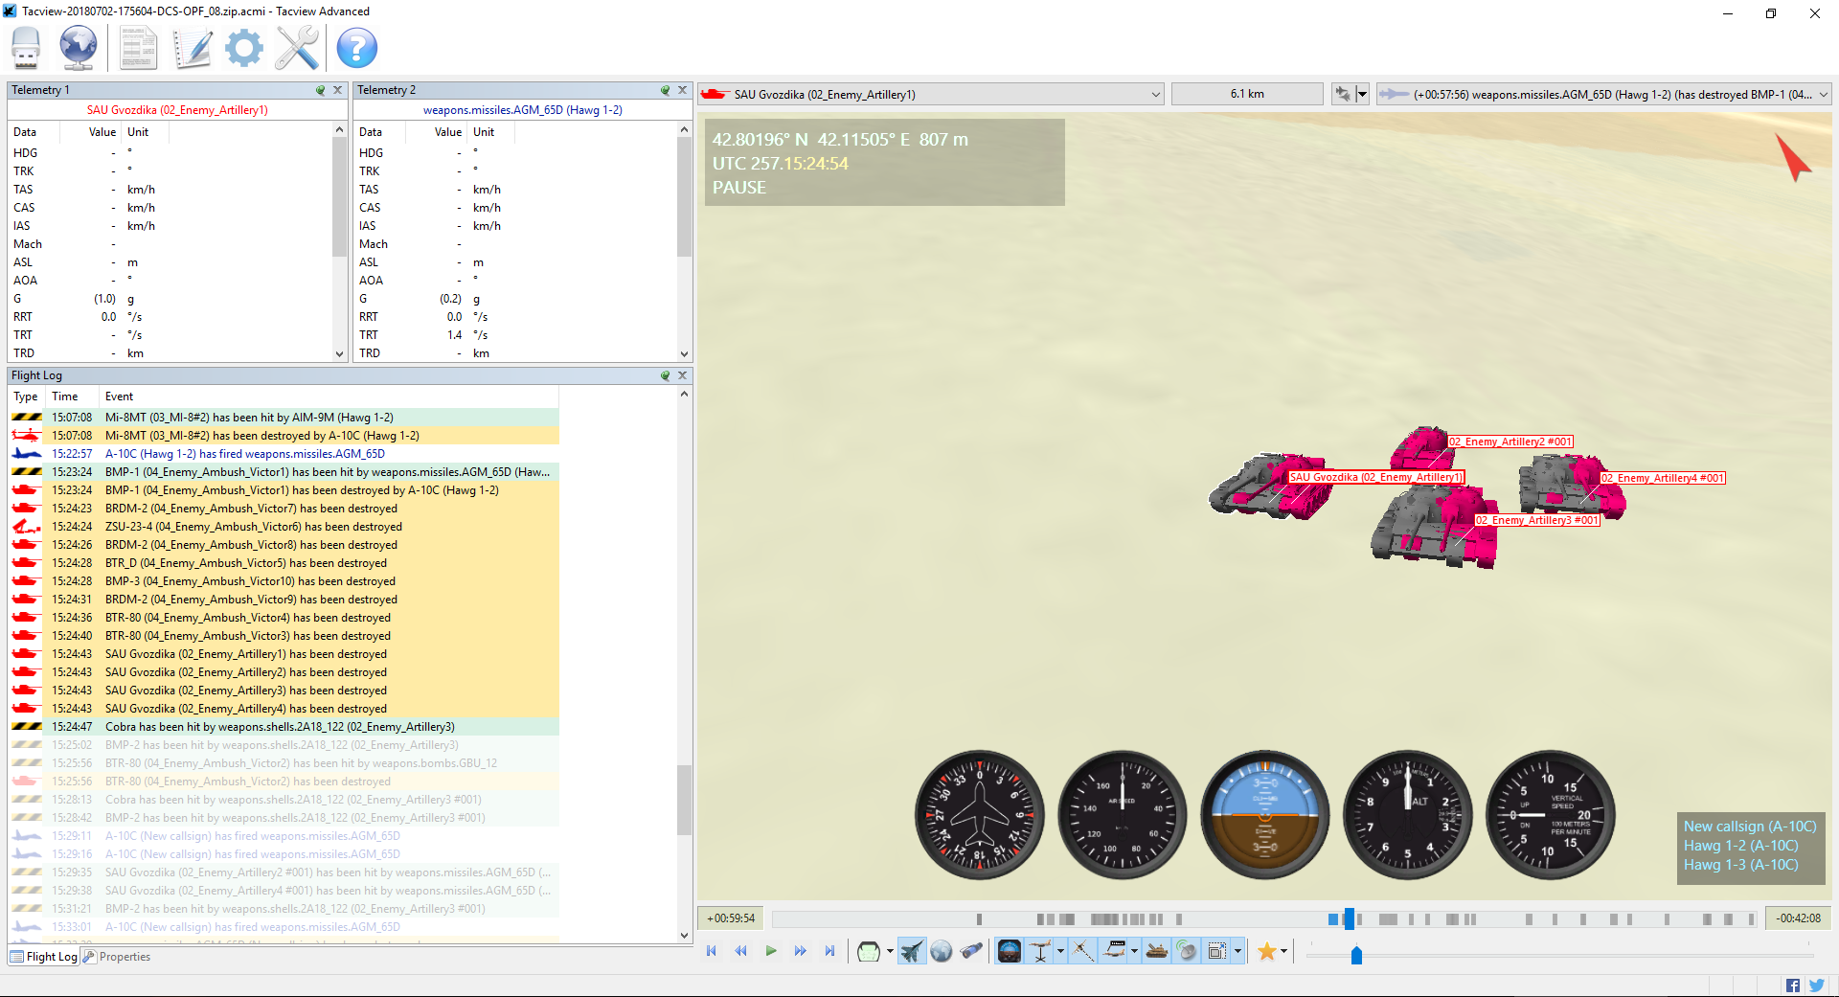Click the +00:59:54 elapsed time box
This screenshot has height=997, width=1839.
coord(731,918)
